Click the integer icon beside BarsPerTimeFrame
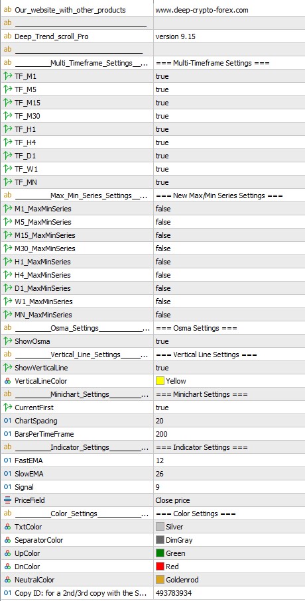This screenshot has width=305, height=601. pos(8,434)
